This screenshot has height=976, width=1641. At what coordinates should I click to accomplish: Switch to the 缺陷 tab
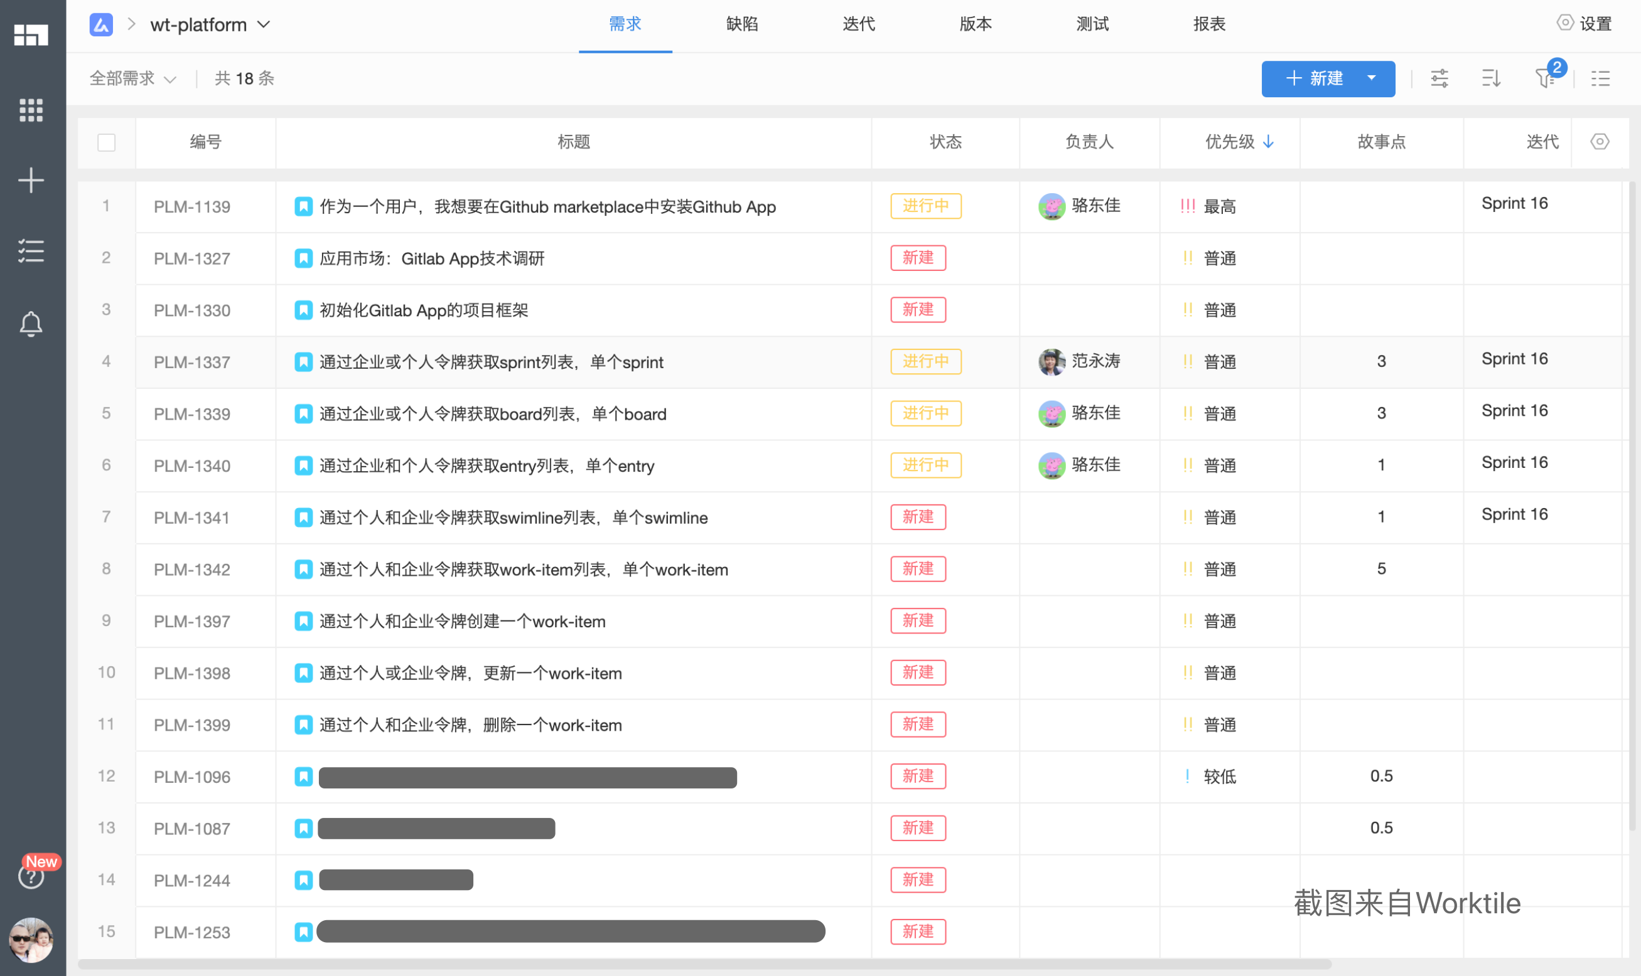point(742,24)
